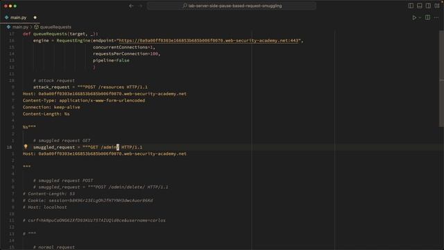Run the Python file with play icon

pos(414,17)
